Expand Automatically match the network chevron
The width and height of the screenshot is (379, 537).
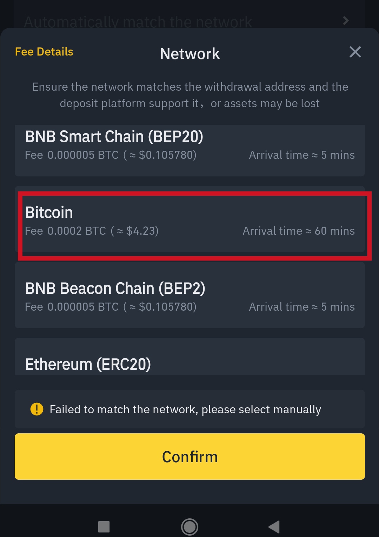346,21
